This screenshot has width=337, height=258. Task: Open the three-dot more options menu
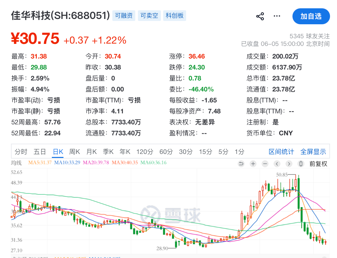coord(277,16)
